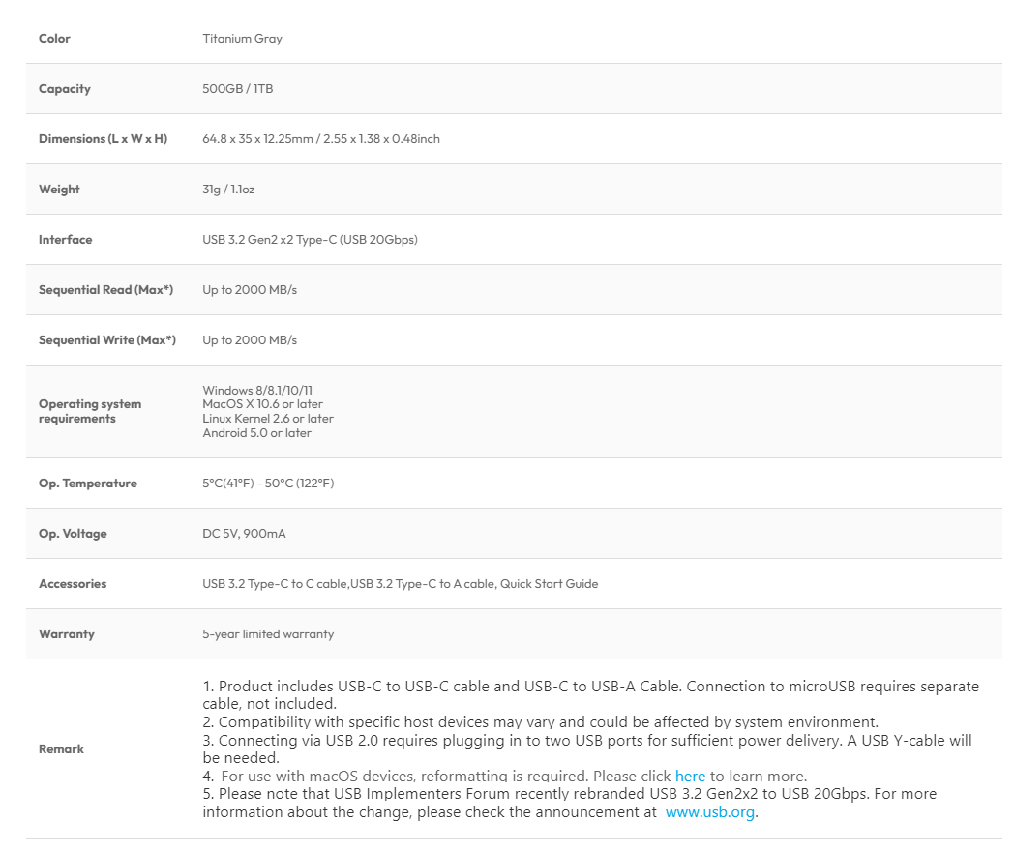Image resolution: width=1014 pixels, height=850 pixels.
Task: Click the Color row label
Action: [54, 39]
